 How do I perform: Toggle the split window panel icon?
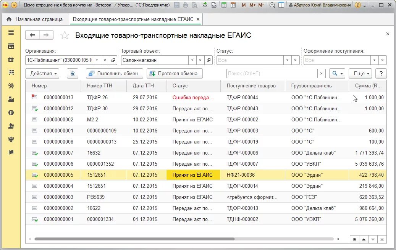[x=281, y=5]
